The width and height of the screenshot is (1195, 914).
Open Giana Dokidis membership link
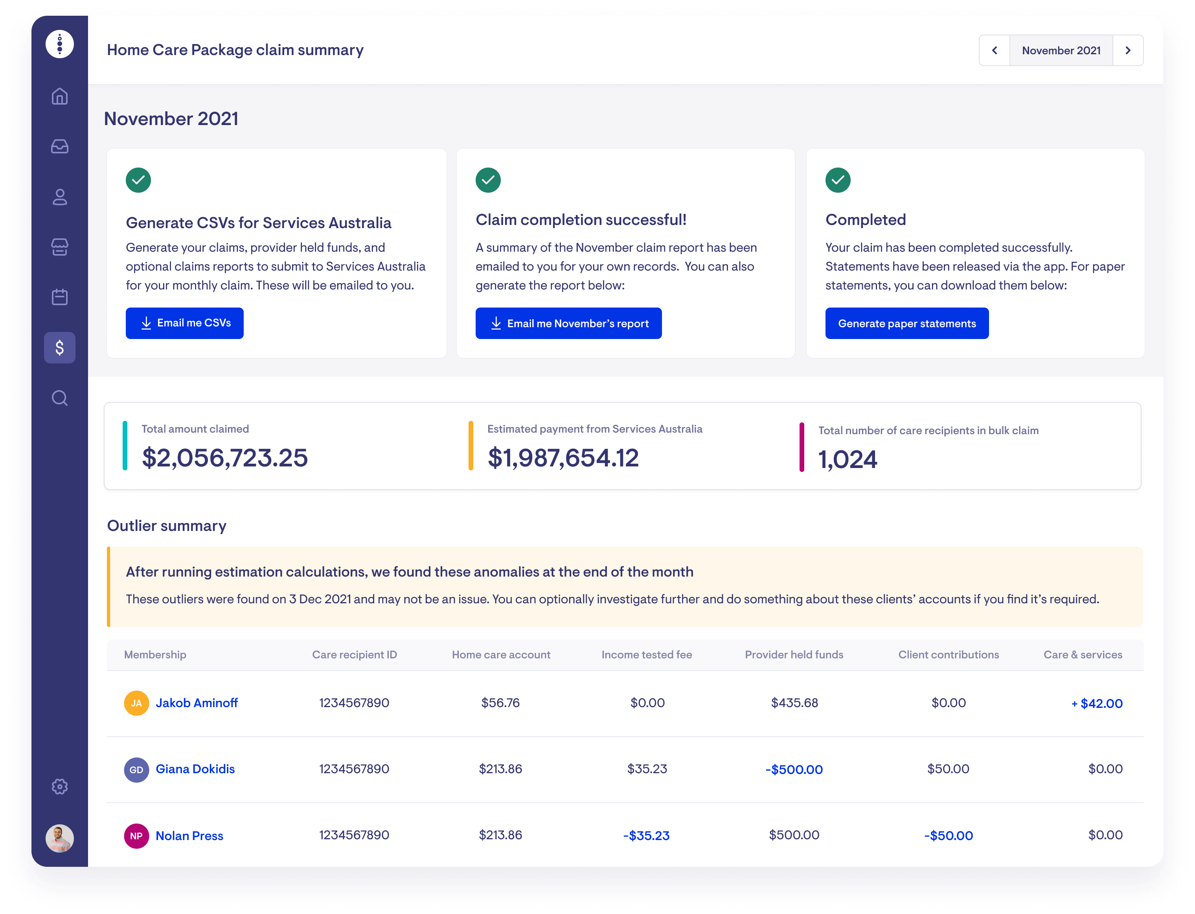(x=195, y=769)
